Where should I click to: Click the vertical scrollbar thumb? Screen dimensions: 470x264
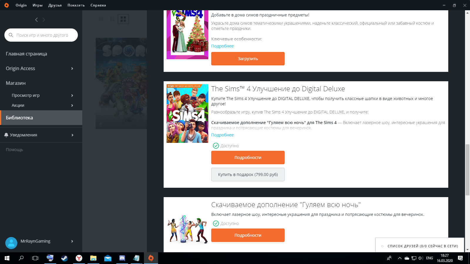pos(467,170)
